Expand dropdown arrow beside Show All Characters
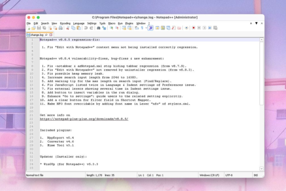The height and width of the screenshot is (191, 286). [x=146, y=28]
